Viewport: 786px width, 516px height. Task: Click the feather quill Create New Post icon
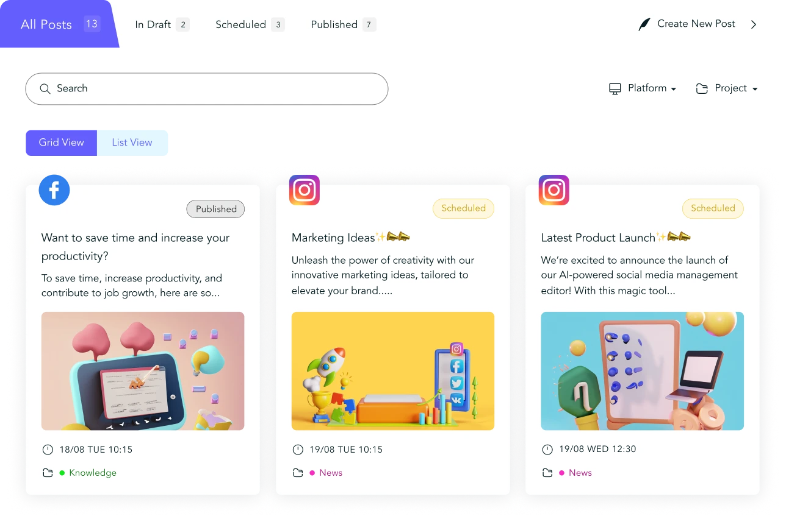644,24
